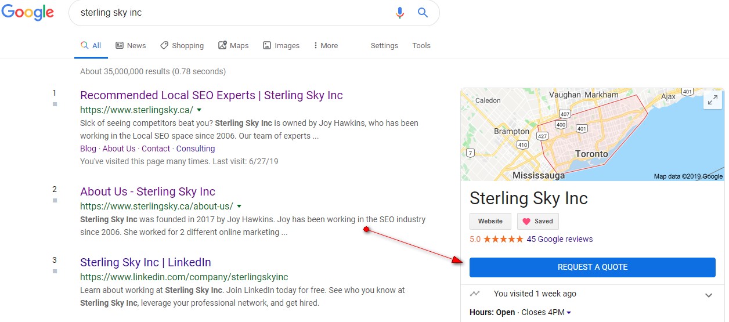Switch to the Images tab
This screenshot has width=729, height=322.
pyautogui.click(x=281, y=45)
